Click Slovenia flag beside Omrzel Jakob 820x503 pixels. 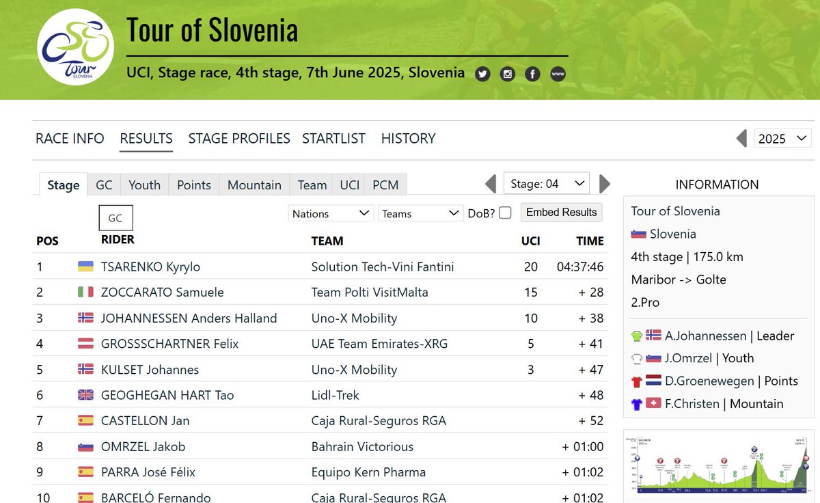[x=85, y=446]
